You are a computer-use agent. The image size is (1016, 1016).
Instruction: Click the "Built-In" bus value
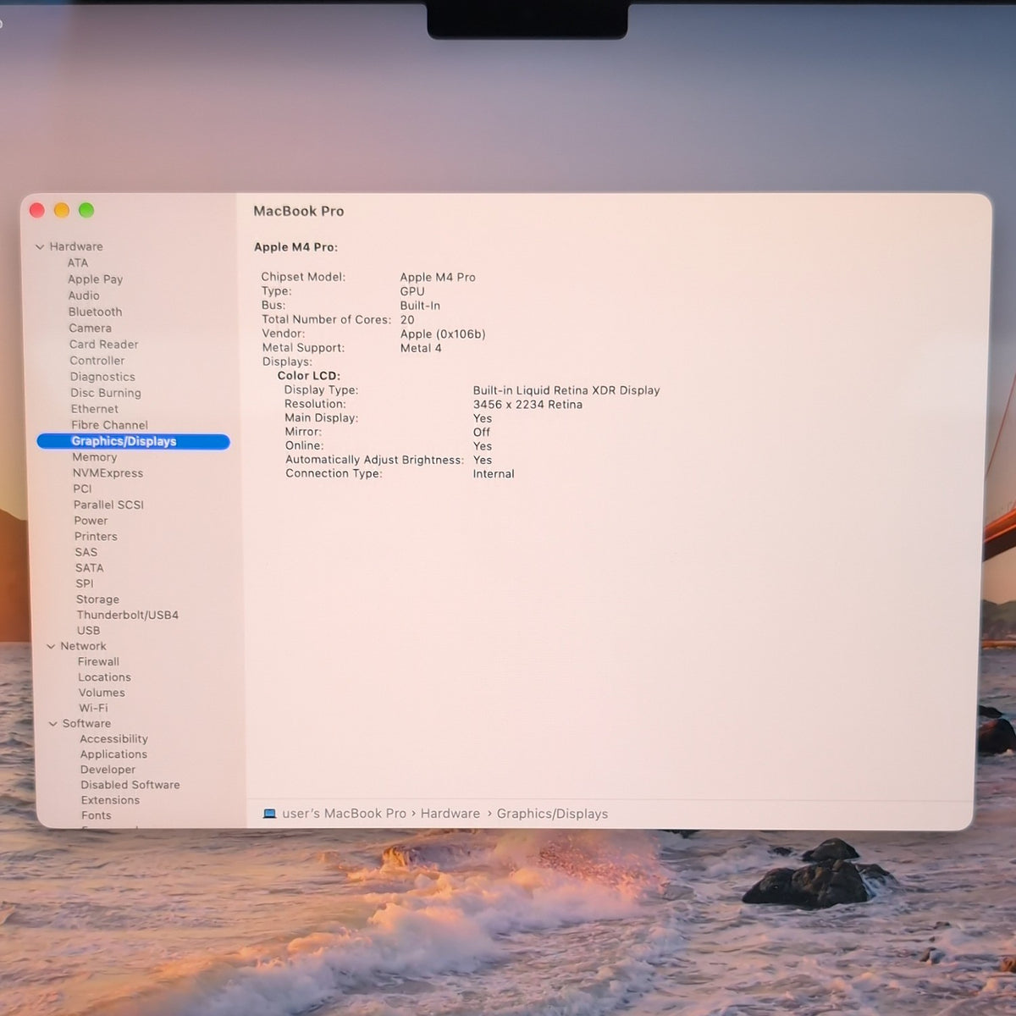tap(420, 306)
